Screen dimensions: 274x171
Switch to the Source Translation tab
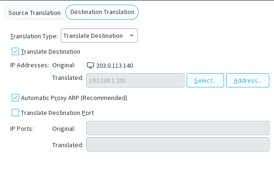[x=35, y=13]
